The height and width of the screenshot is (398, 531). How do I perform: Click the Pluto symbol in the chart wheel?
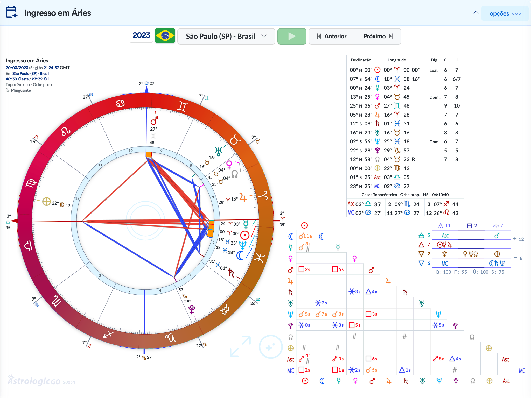pyautogui.click(x=192, y=309)
